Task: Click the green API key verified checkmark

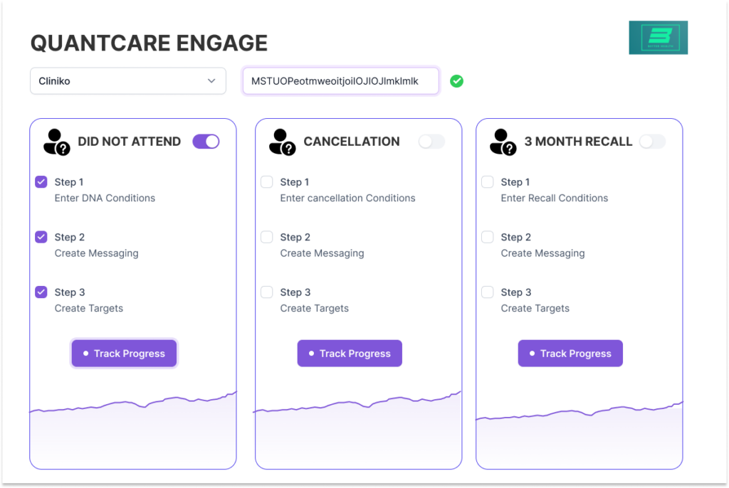Action: pyautogui.click(x=456, y=81)
